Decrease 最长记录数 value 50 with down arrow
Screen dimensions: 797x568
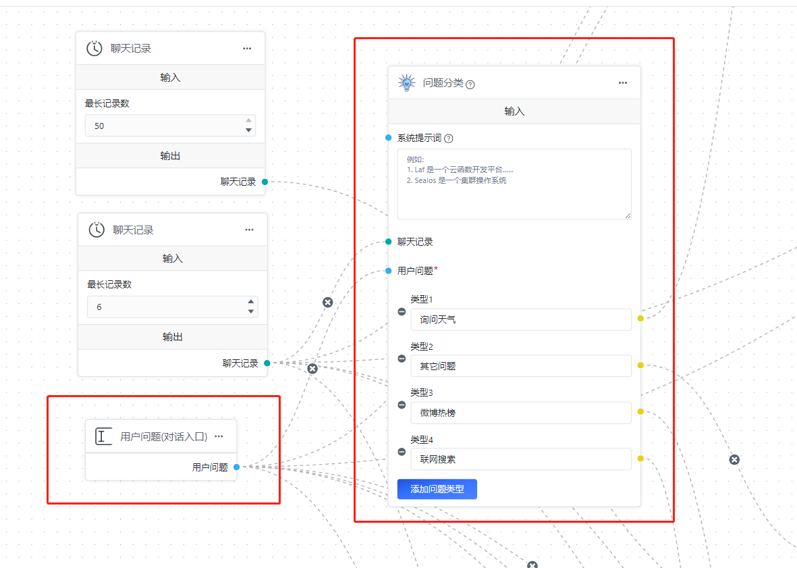click(x=248, y=130)
